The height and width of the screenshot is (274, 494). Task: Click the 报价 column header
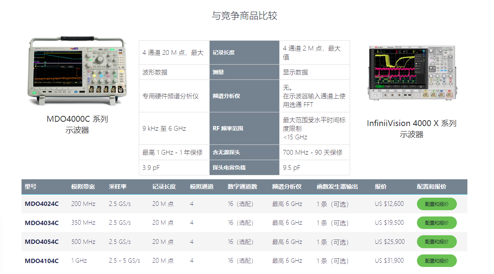(x=381, y=187)
